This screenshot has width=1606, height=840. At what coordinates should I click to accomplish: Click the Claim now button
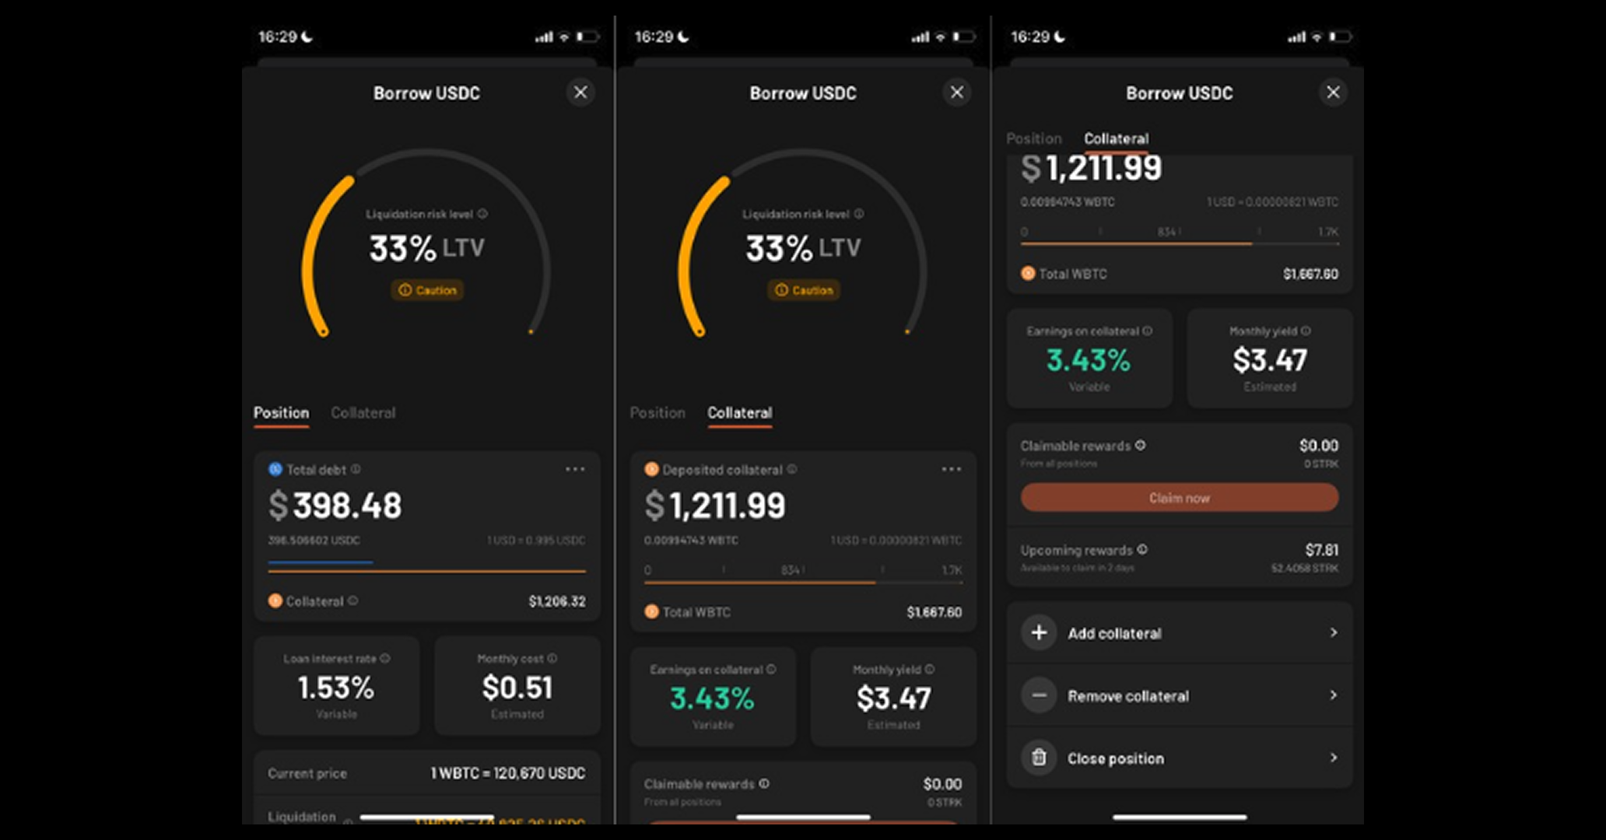pyautogui.click(x=1180, y=498)
